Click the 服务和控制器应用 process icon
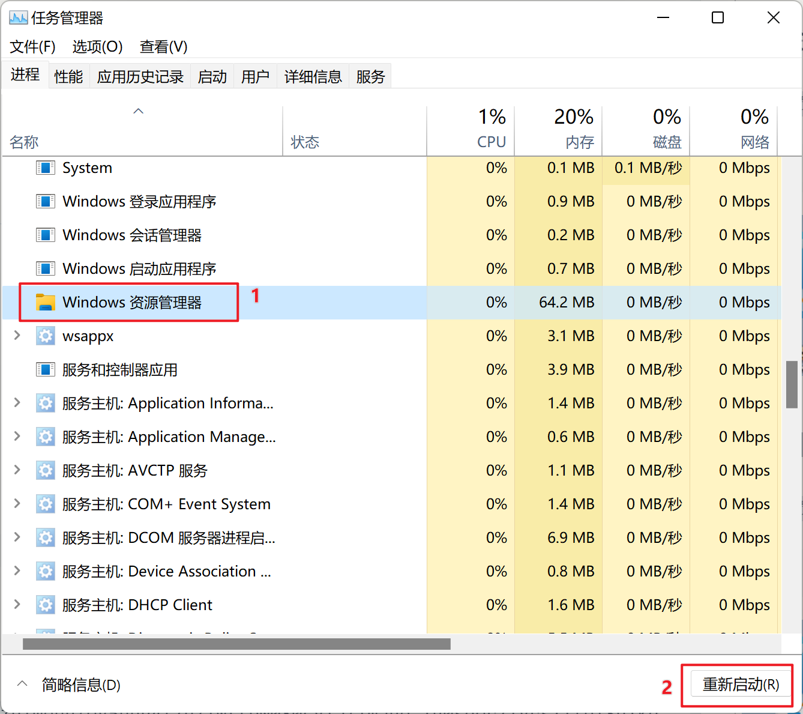The image size is (803, 714). [46, 369]
